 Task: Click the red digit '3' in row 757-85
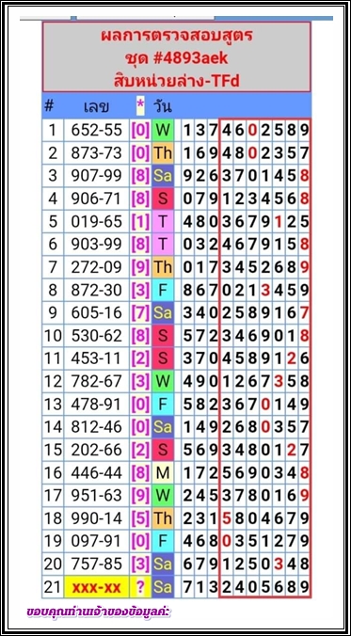pos(279,564)
